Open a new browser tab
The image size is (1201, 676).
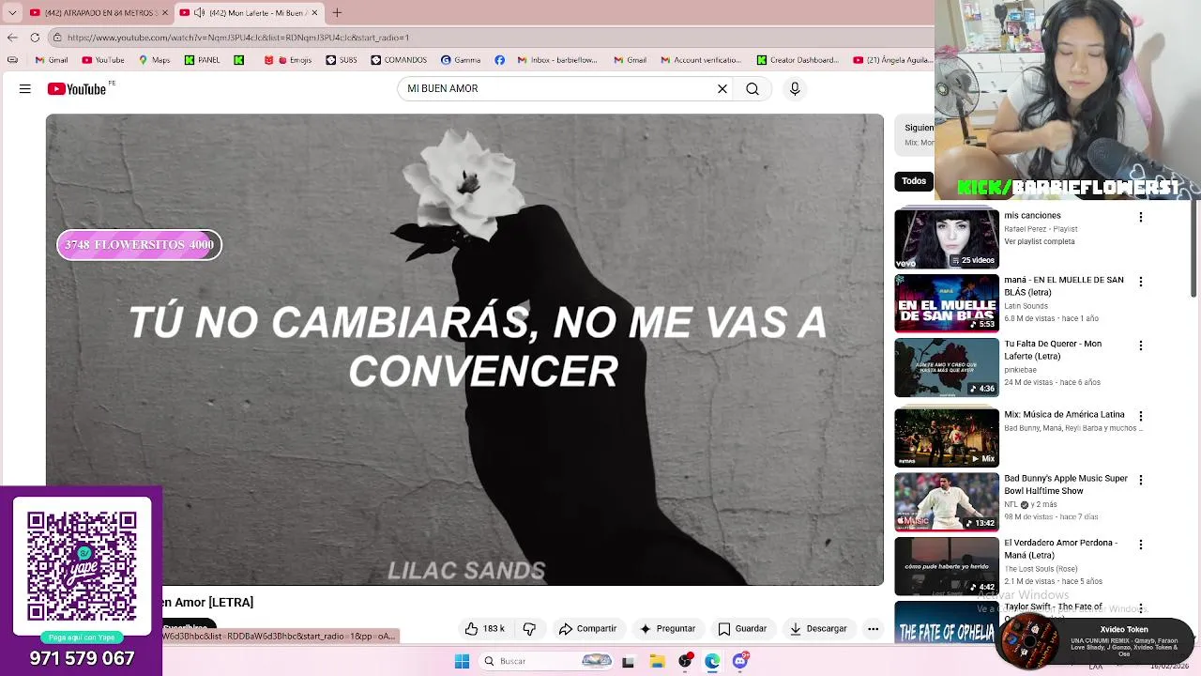point(337,12)
